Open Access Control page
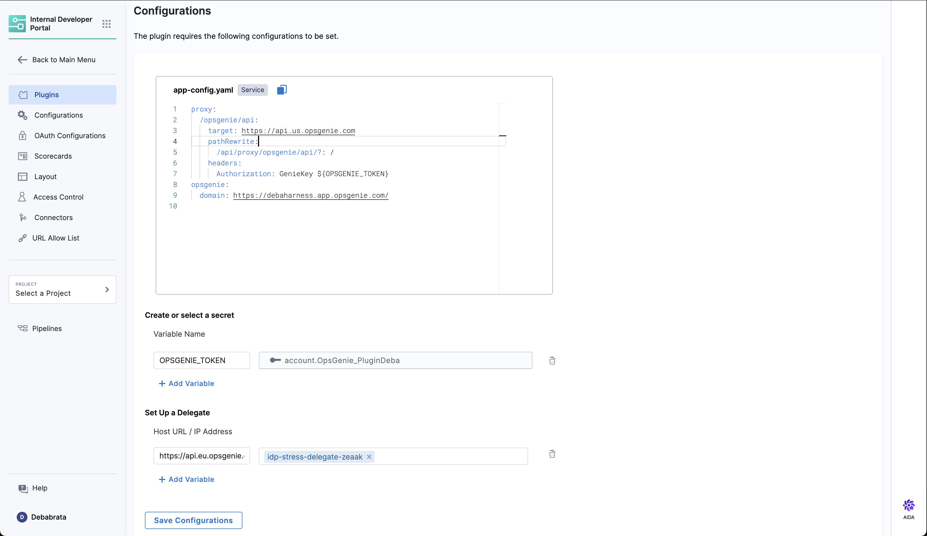This screenshot has height=536, width=927. click(58, 197)
